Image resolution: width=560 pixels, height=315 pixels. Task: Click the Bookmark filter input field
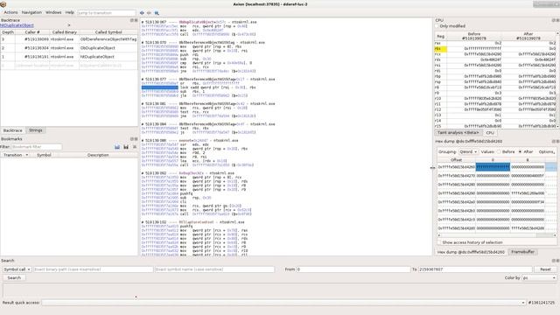coord(37,147)
